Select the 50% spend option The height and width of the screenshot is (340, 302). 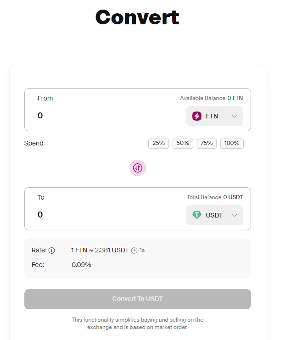[183, 143]
